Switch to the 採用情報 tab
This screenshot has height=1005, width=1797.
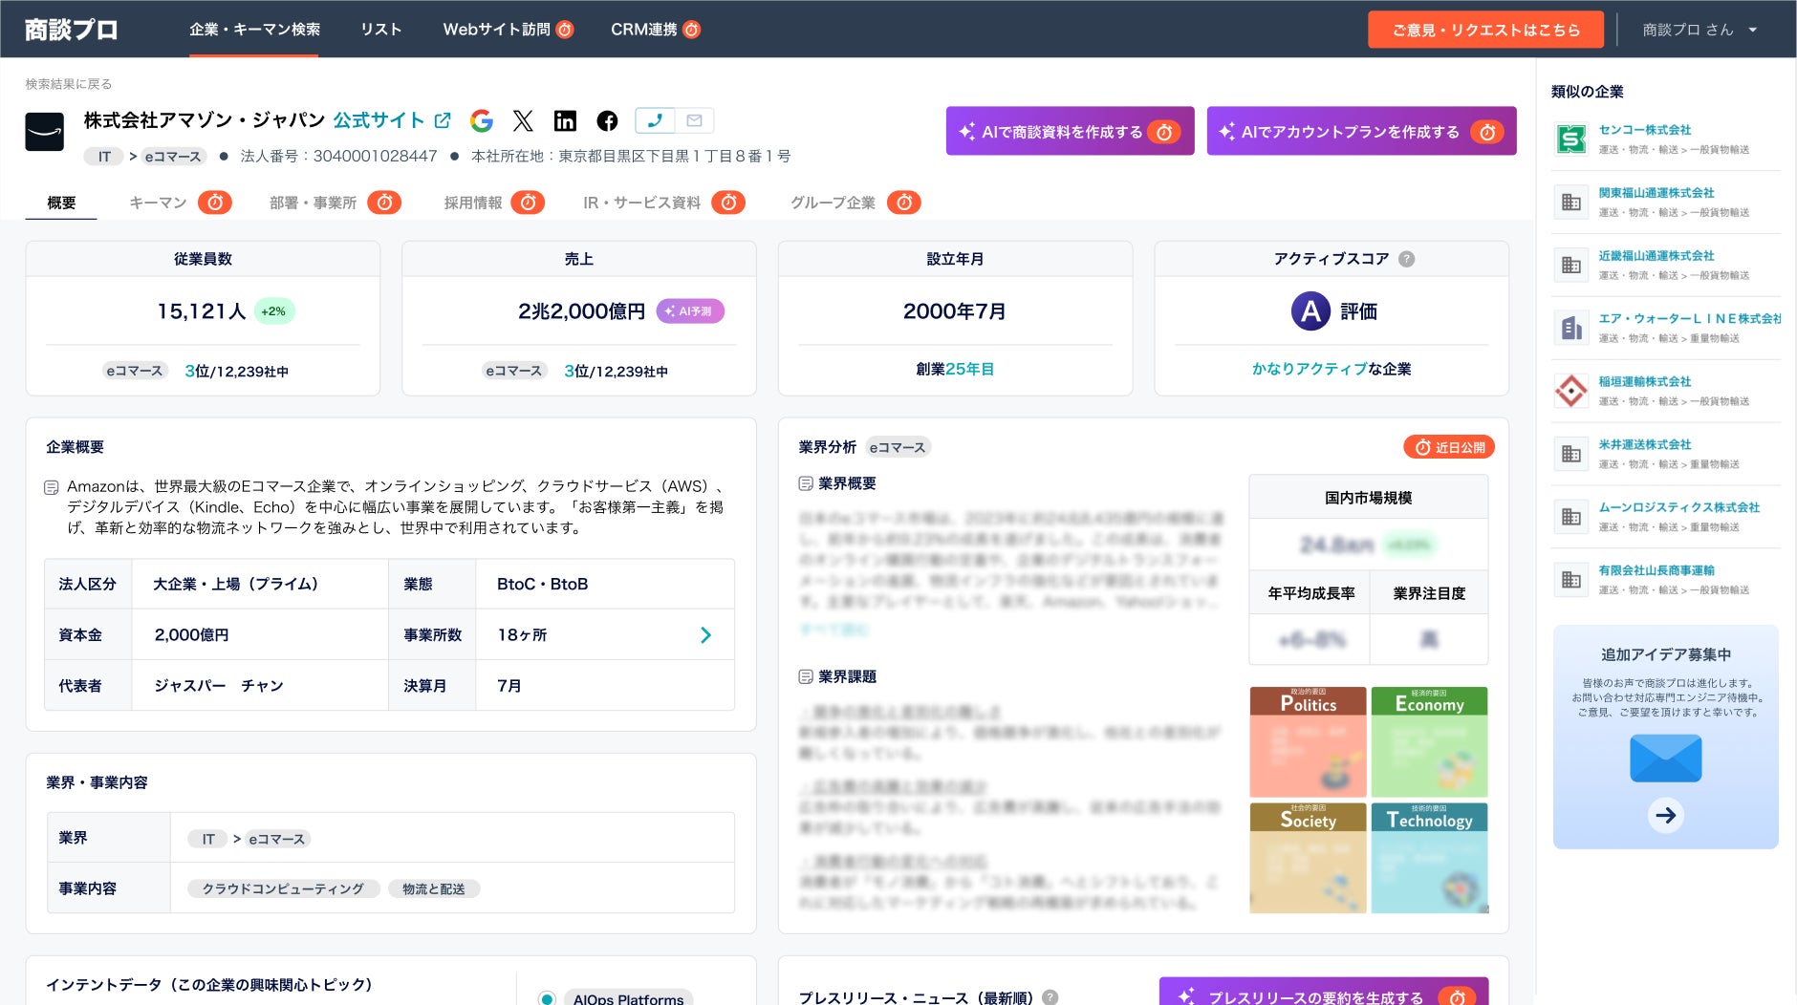473,203
